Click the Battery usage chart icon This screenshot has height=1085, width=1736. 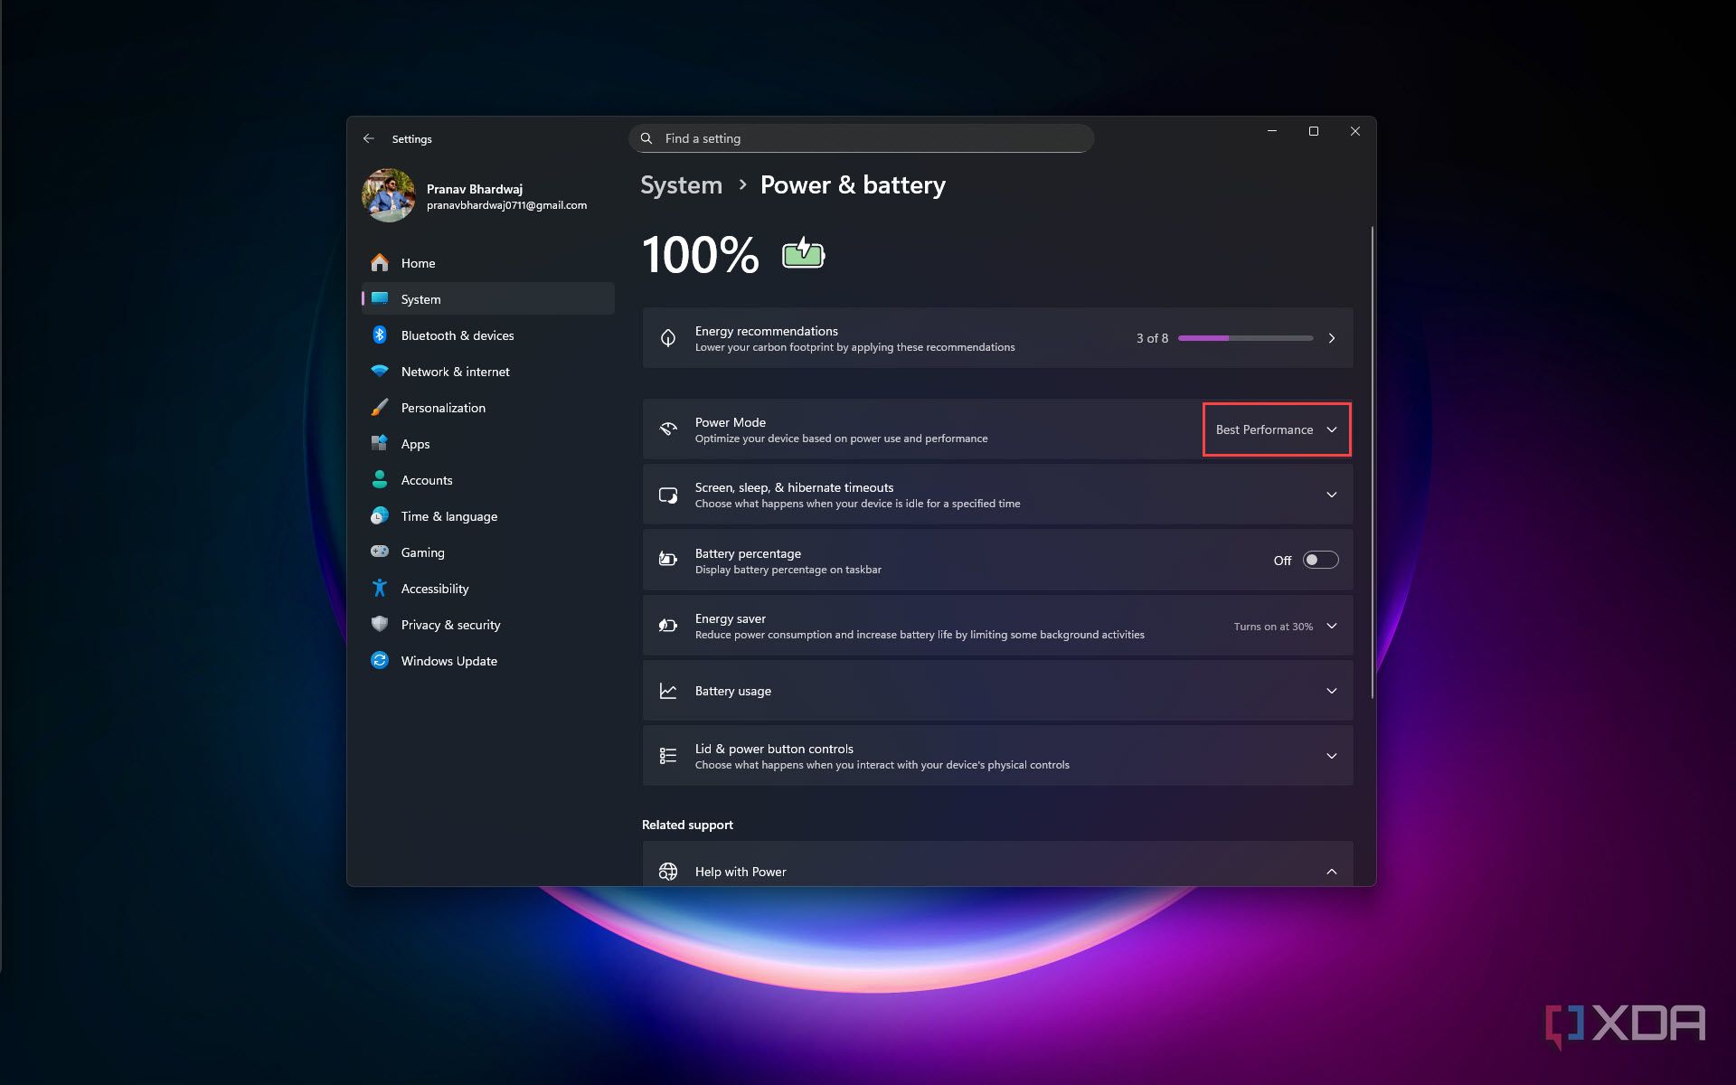[x=668, y=691]
